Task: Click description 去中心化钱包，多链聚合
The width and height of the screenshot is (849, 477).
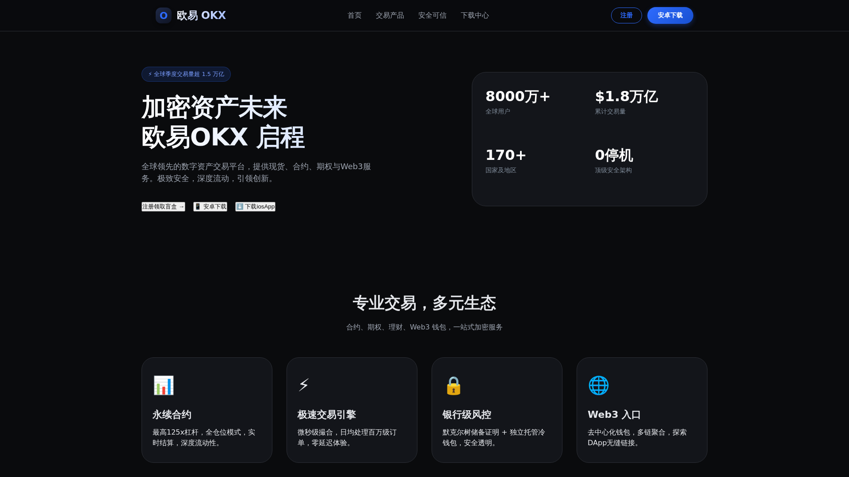Action: (637, 438)
